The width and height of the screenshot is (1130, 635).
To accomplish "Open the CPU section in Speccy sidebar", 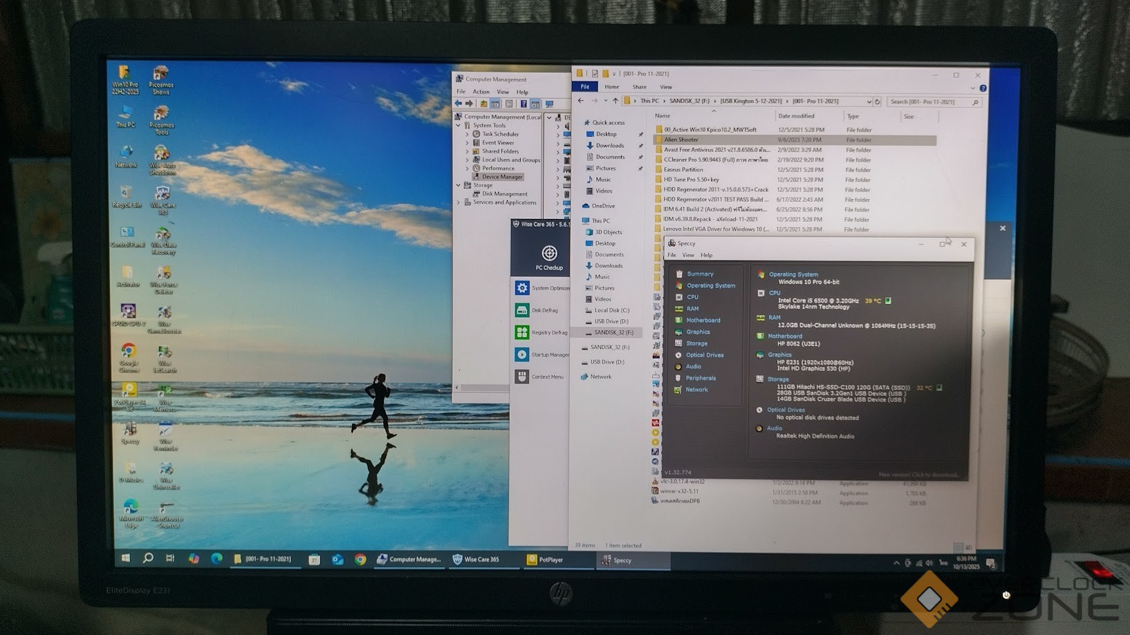I will 692,297.
